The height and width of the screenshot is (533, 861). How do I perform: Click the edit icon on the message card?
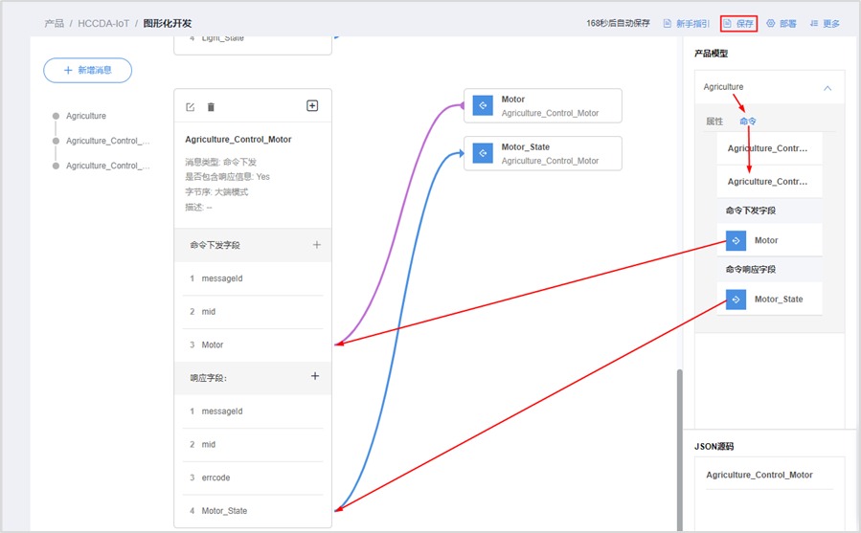[190, 107]
